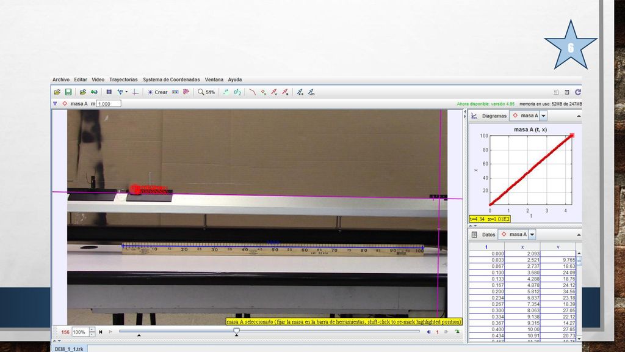Toggle the velocity vectors icon
This screenshot has width=625, height=352.
[274, 92]
